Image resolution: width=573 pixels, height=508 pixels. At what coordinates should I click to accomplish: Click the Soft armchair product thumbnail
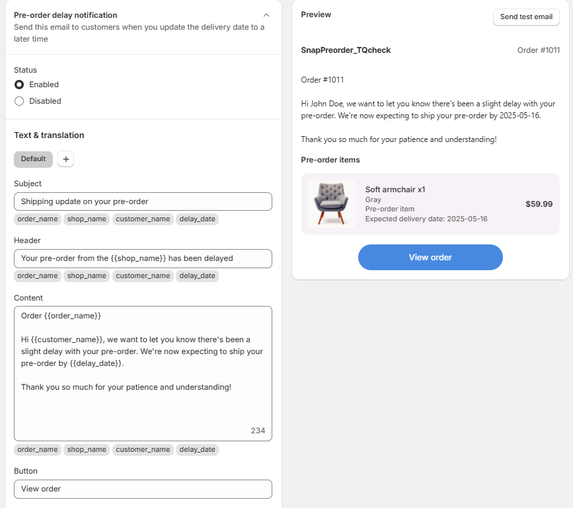332,203
